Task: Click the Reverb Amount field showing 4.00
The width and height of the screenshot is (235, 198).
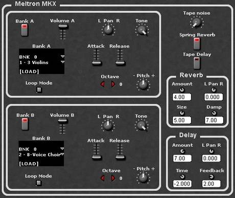Action: [182, 97]
